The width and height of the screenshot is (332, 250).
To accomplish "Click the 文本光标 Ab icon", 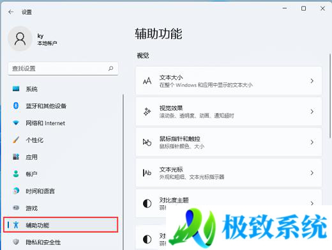I will pos(147,173).
